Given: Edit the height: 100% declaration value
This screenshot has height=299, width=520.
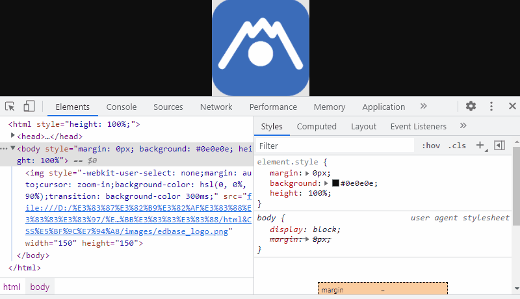Looking at the screenshot, I should point(319,193).
